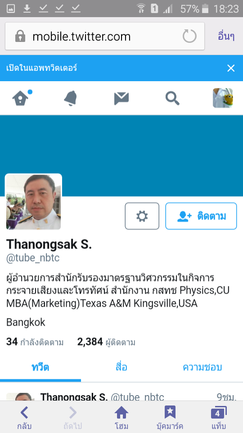Switch to the สื่อ media tab
This screenshot has width=243, height=433.
[x=121, y=368]
